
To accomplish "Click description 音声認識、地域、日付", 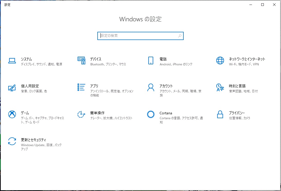I will click(243, 91).
